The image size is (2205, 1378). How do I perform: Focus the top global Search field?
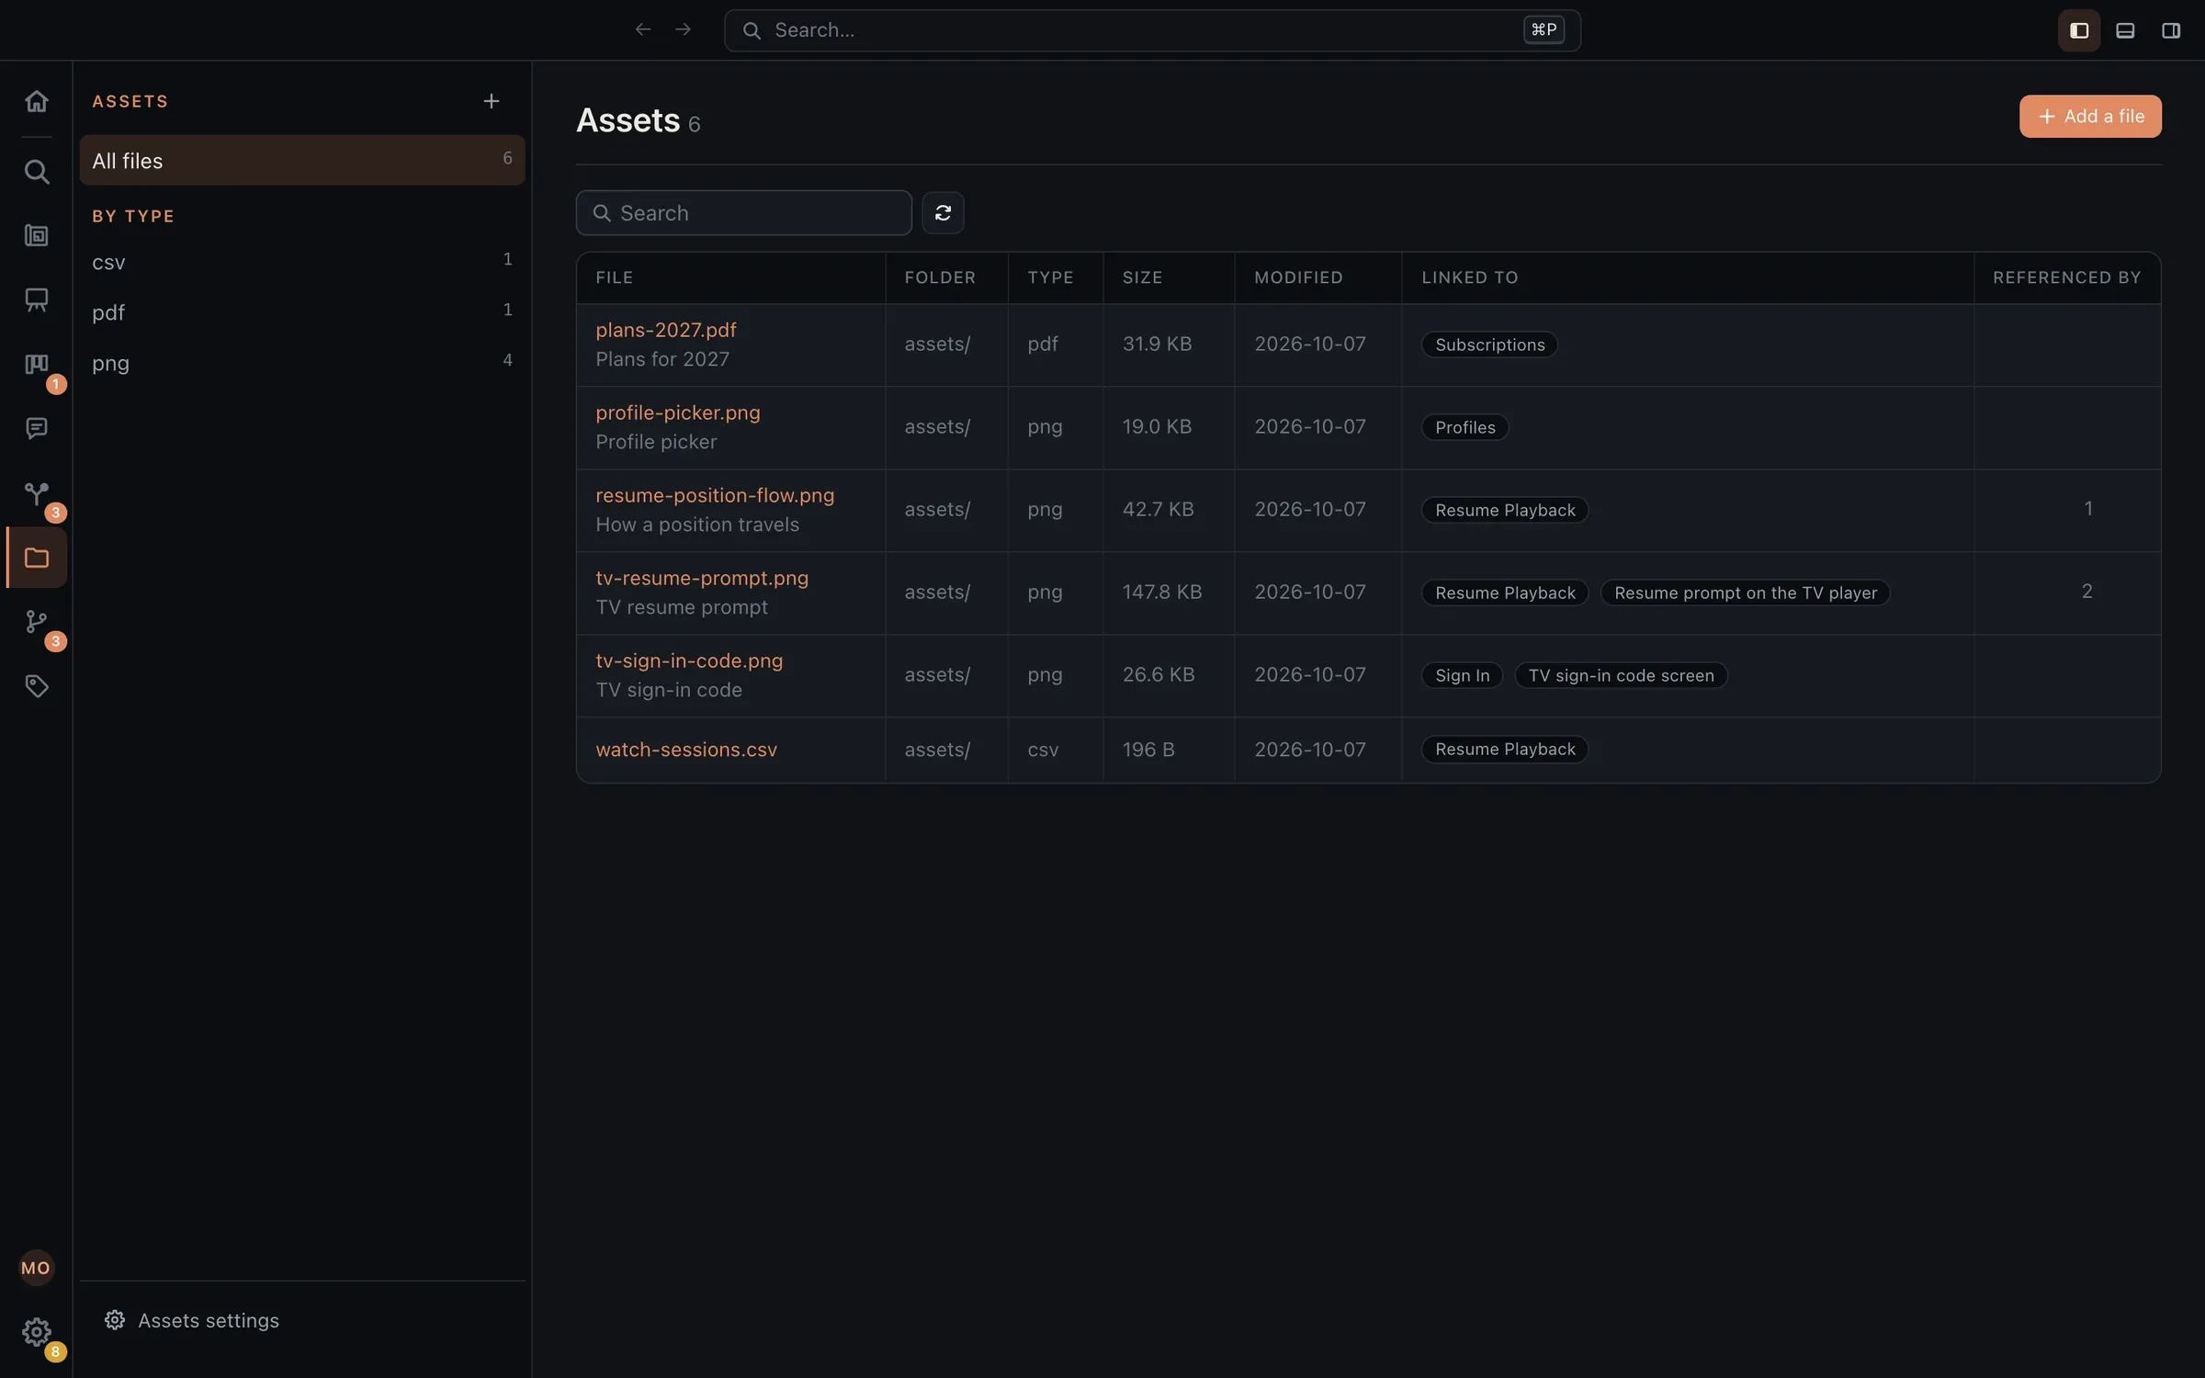pos(1152,30)
